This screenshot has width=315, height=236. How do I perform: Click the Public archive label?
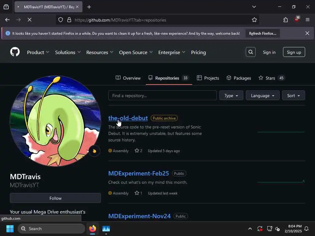tap(164, 118)
